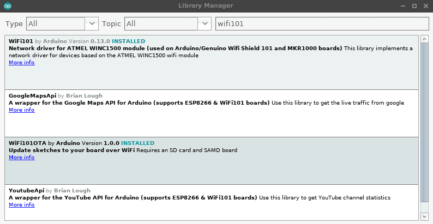Focus the search field containing wifi101
433x224 pixels.
point(322,24)
